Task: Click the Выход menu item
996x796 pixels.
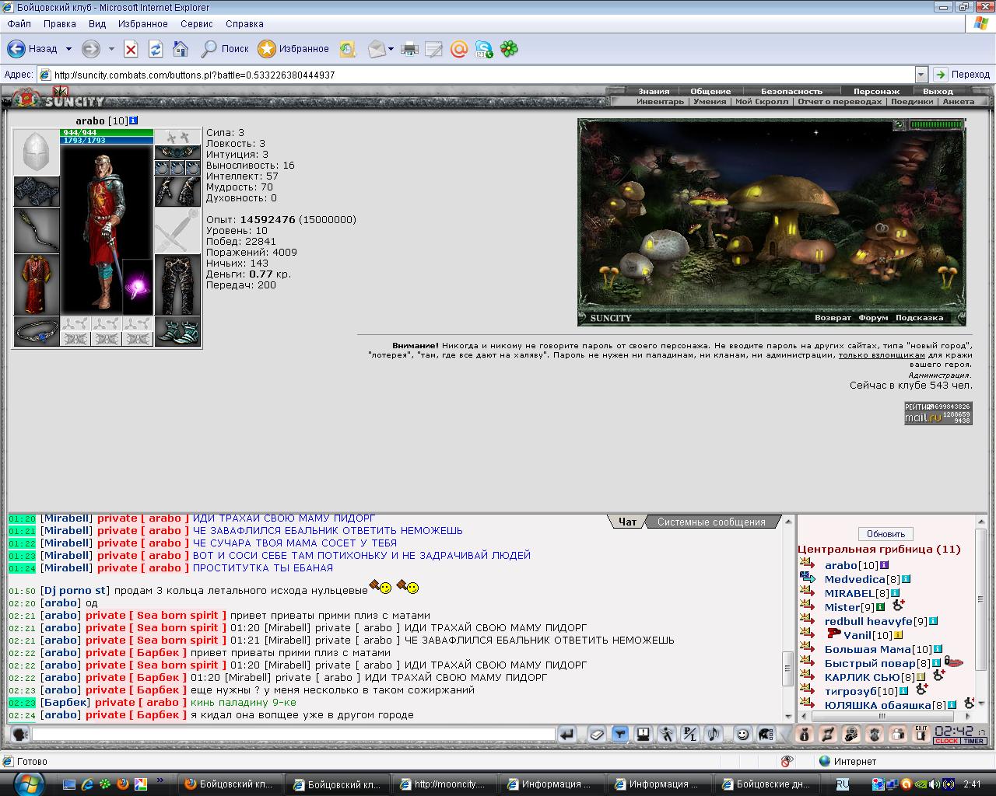Action: (x=938, y=91)
